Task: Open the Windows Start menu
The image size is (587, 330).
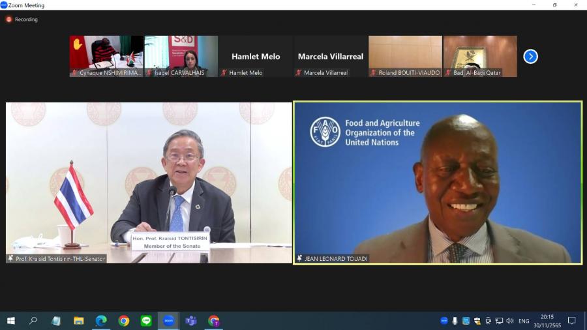Action: [x=10, y=321]
